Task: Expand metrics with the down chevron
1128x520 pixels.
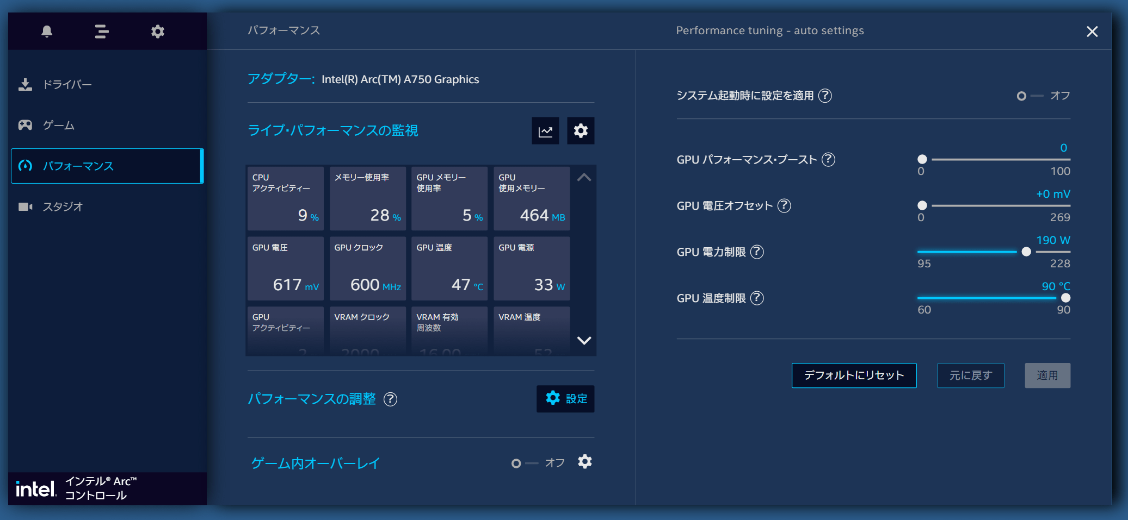Action: 584,341
